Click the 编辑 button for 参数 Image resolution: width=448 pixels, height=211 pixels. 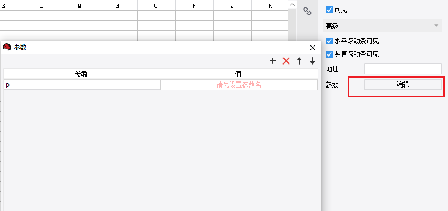[403, 85]
